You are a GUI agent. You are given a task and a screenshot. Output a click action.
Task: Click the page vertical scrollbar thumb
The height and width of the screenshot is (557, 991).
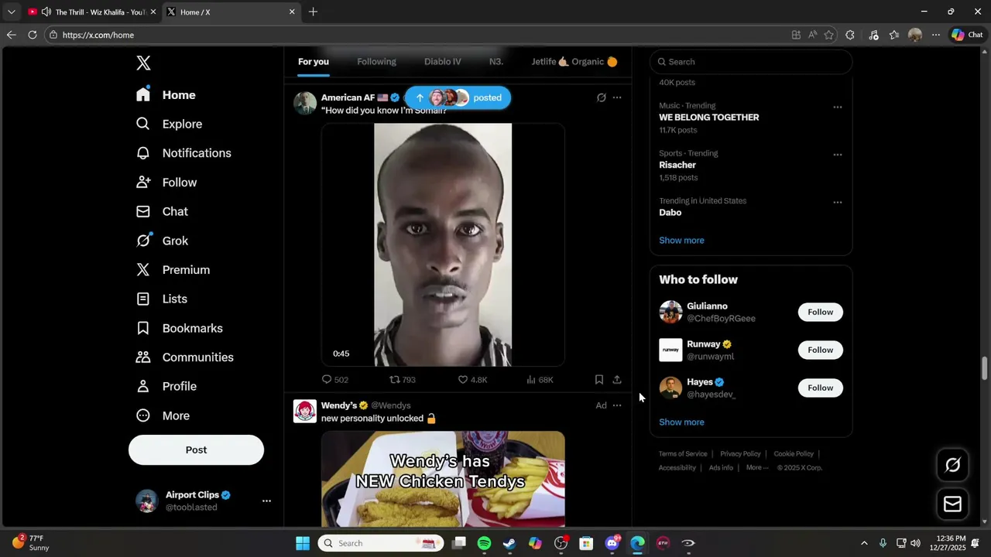pyautogui.click(x=985, y=368)
